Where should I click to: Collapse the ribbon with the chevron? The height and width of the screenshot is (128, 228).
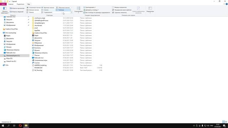pyautogui.click(x=224, y=4)
